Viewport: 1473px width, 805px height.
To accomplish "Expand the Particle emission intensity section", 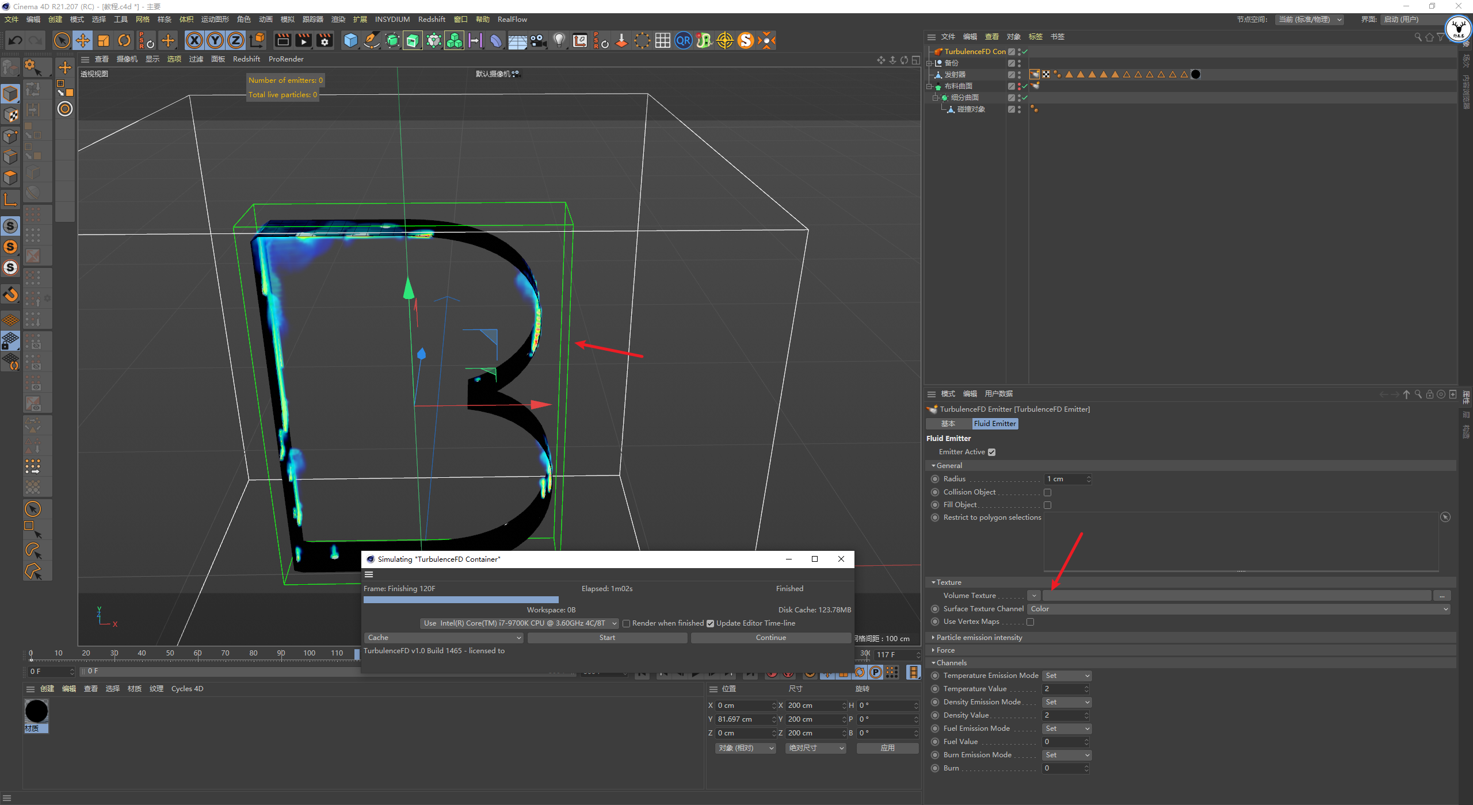I will (x=979, y=637).
